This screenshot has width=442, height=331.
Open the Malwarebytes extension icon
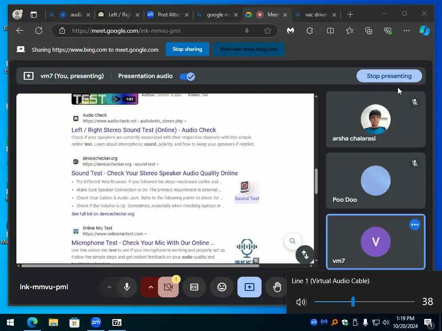(x=290, y=31)
